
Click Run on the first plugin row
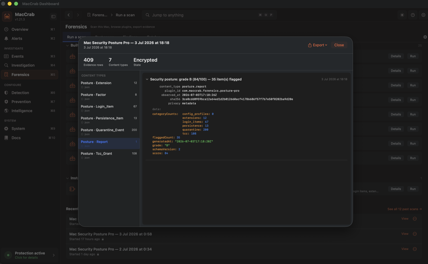413,56
